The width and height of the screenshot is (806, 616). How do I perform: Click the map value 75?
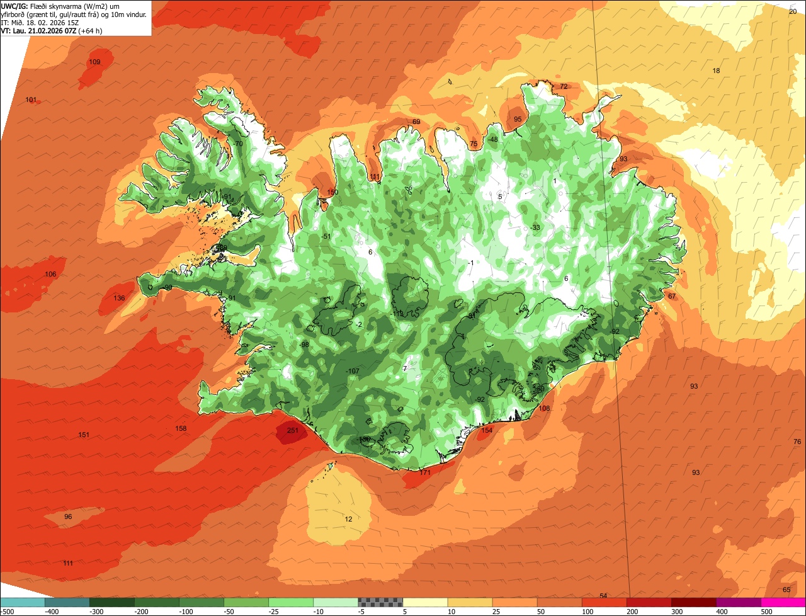point(474,144)
